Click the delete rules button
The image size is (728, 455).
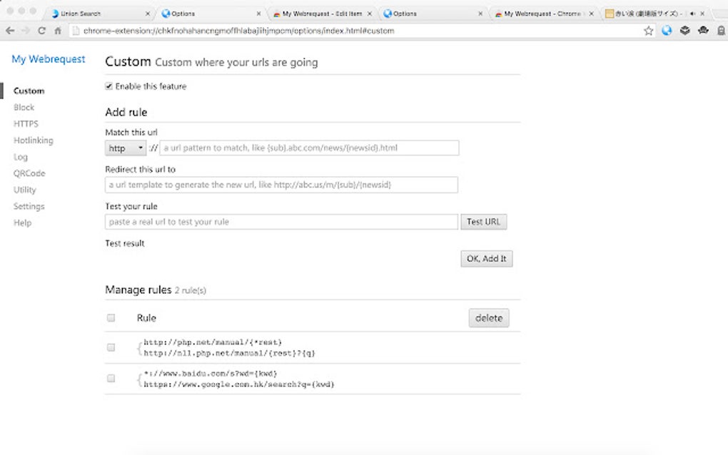tap(489, 318)
